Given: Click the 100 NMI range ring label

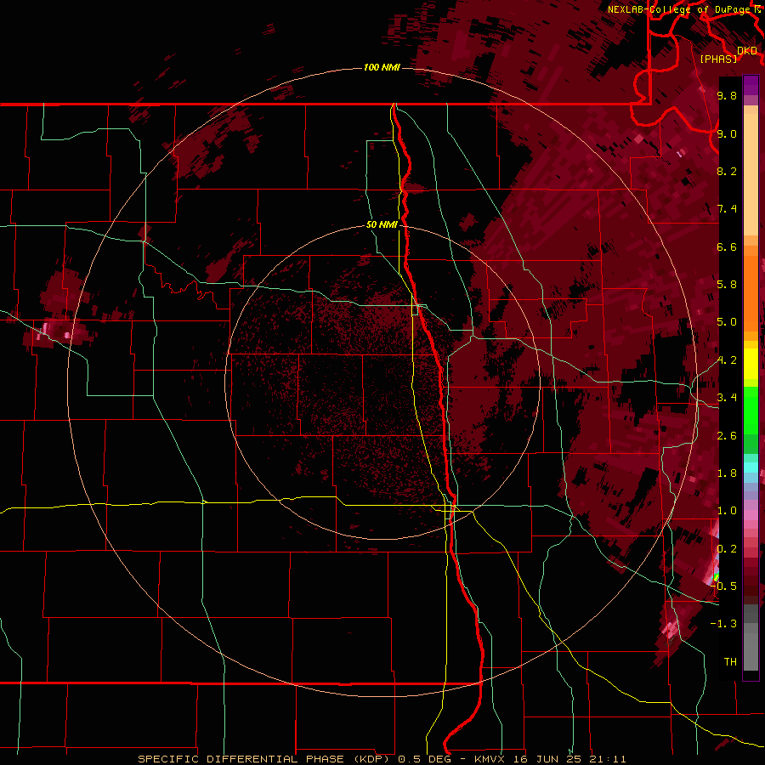Looking at the screenshot, I should click(x=382, y=67).
